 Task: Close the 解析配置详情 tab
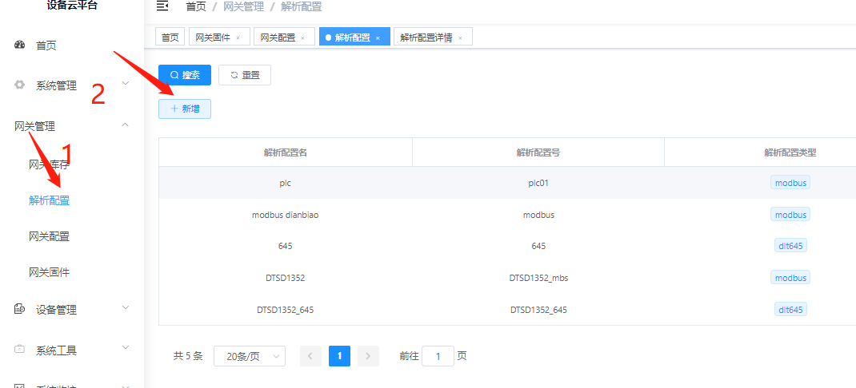tap(460, 38)
